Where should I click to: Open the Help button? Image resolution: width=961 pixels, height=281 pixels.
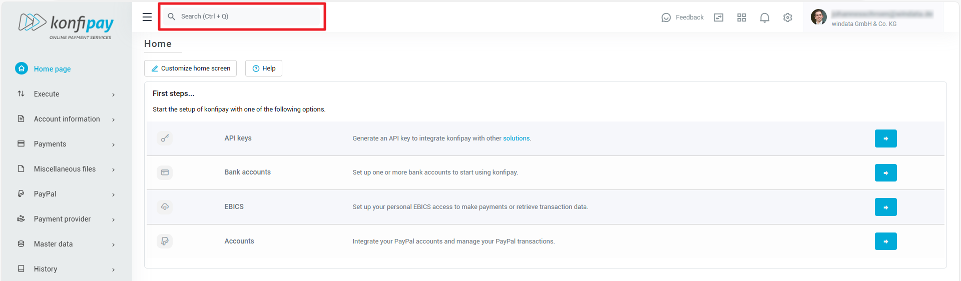tap(264, 68)
